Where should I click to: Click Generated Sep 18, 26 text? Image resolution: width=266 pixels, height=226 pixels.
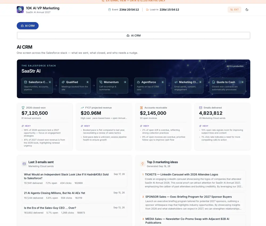click(x=159, y=166)
